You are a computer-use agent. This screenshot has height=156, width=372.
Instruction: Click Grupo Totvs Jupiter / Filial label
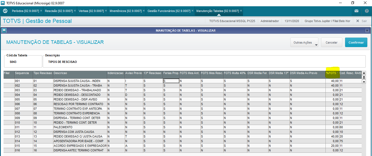327,21
